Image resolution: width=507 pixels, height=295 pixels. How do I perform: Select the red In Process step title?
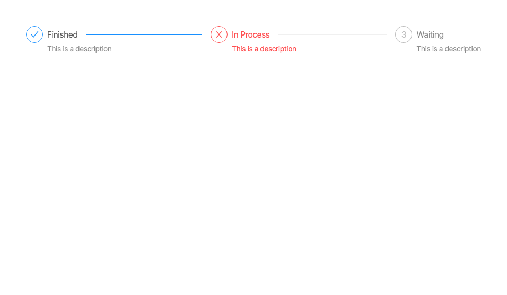tap(251, 34)
